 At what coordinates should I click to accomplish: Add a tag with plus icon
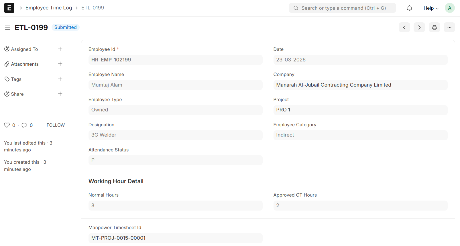tap(60, 79)
